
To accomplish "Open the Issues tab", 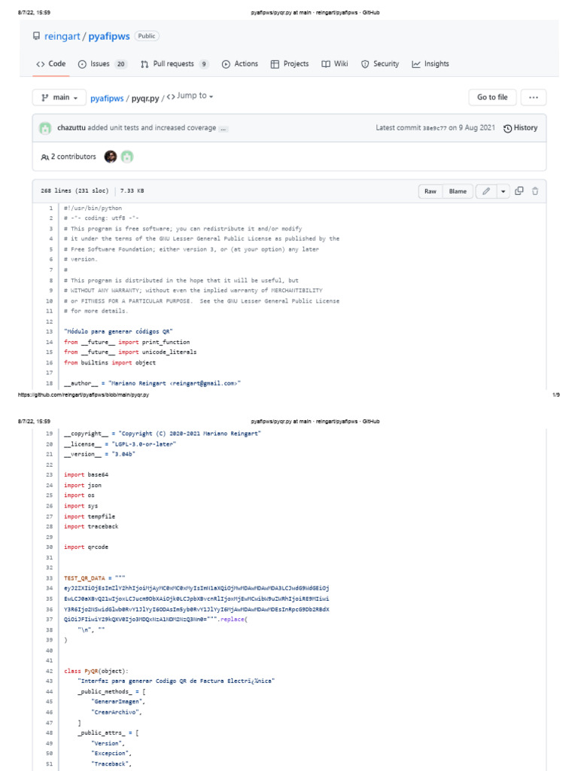I will click(102, 64).
